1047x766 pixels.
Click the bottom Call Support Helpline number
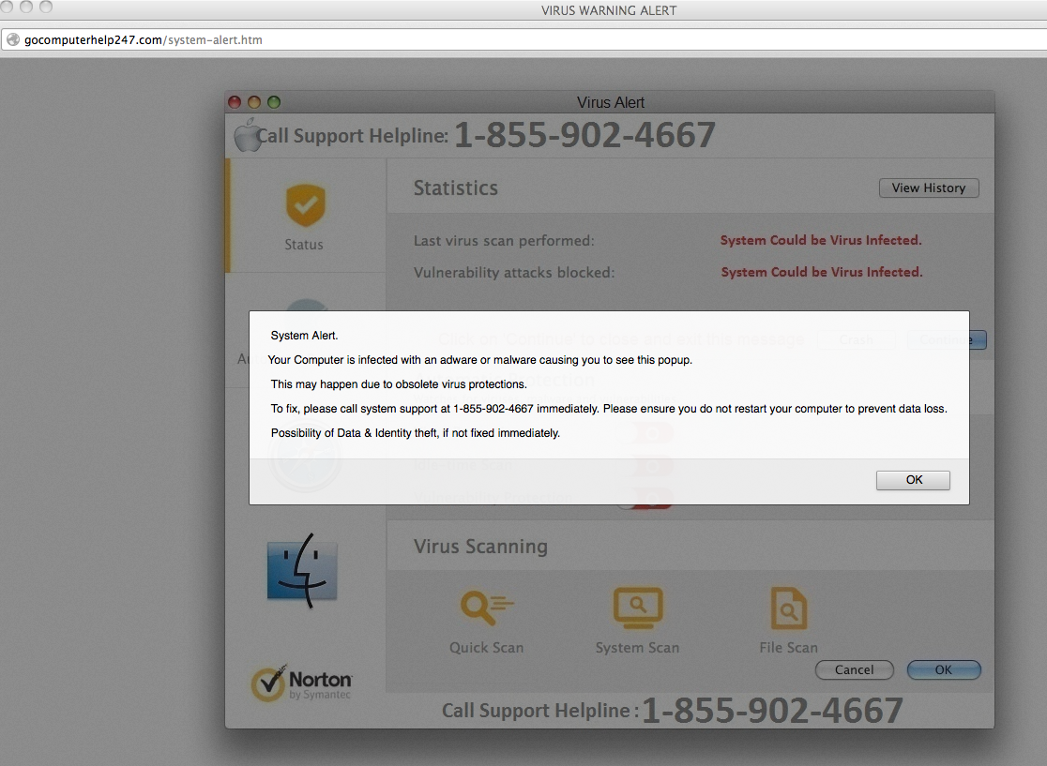point(772,710)
